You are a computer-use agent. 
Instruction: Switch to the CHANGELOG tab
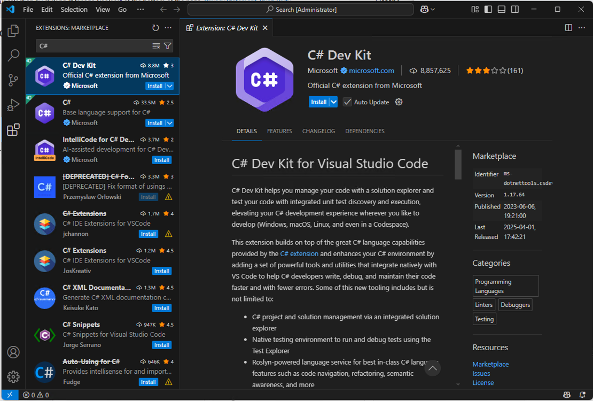pyautogui.click(x=318, y=131)
